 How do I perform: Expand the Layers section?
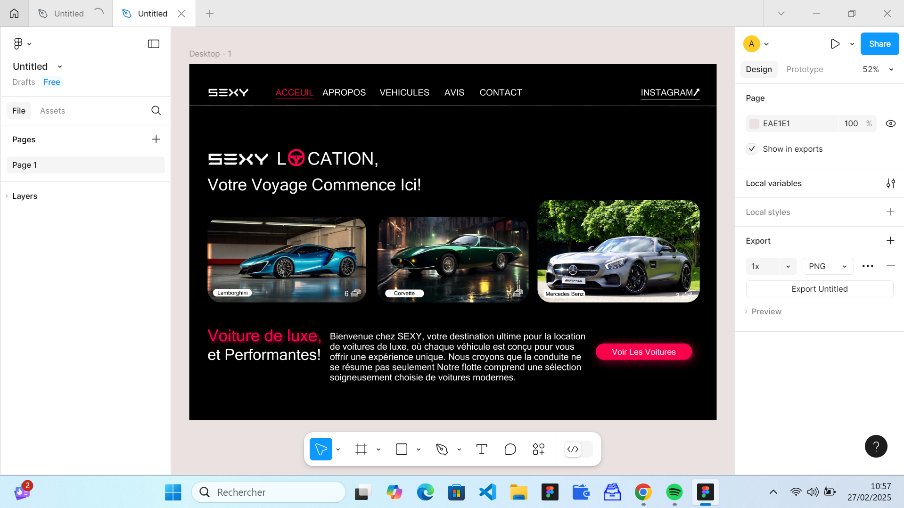point(7,196)
